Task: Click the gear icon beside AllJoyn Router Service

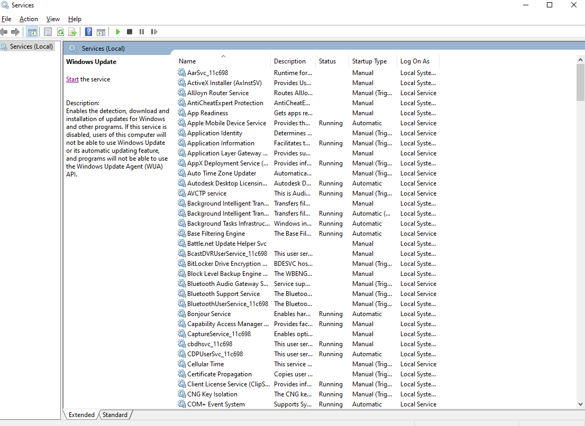Action: pos(182,93)
